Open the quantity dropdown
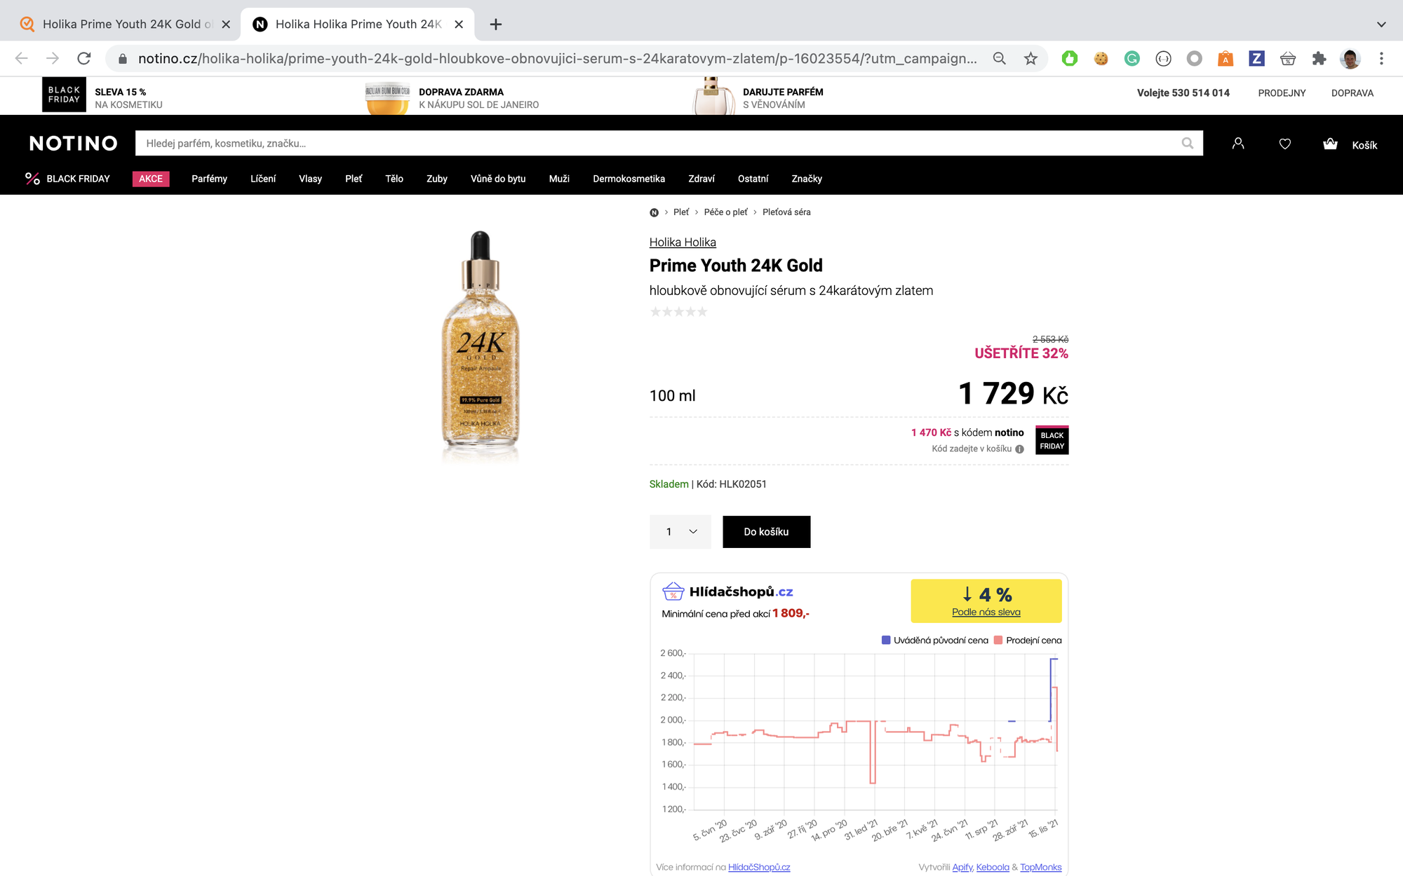 (680, 531)
